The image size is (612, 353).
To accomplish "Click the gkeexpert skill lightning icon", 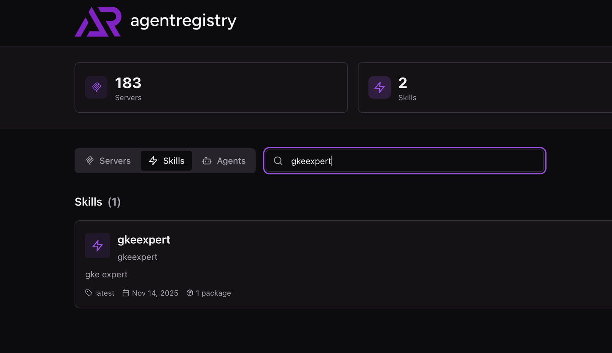I will point(98,246).
